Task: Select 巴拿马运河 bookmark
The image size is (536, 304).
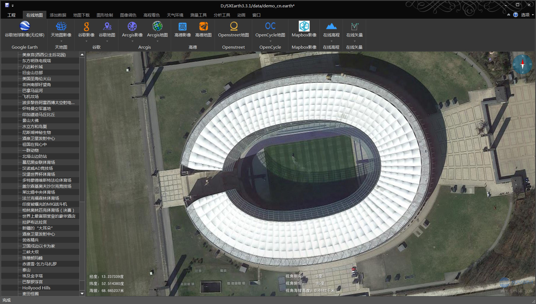Action: (x=33, y=90)
